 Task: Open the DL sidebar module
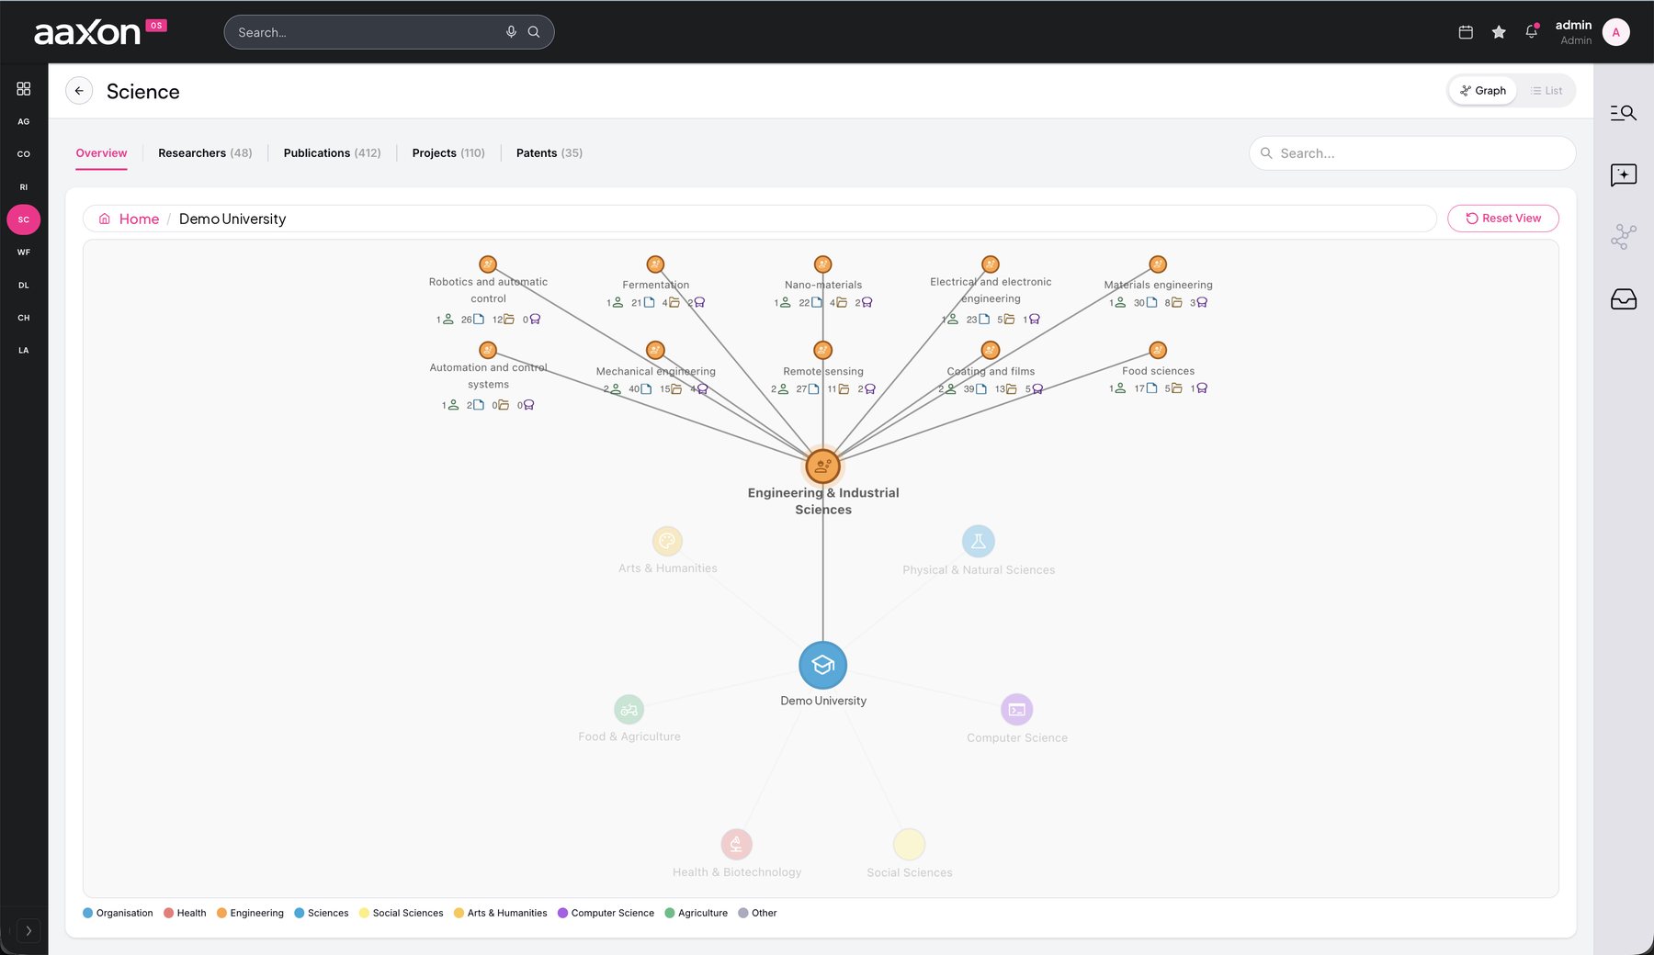point(24,286)
